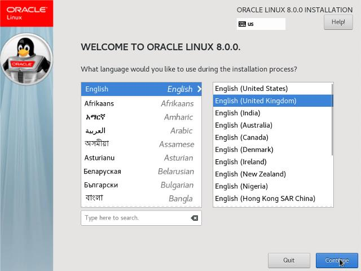Choose English (India) locale
Viewport: 361px width, 271px height.
272,113
